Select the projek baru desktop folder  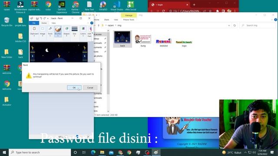20,22
